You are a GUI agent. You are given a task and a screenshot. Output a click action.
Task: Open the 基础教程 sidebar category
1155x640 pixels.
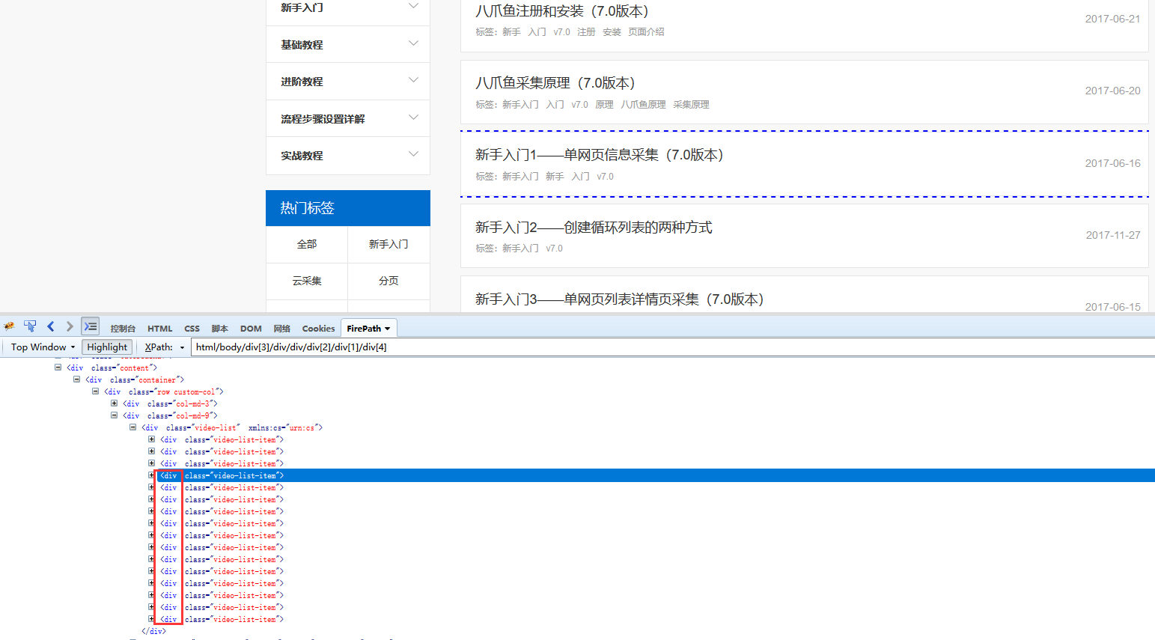[x=302, y=45]
